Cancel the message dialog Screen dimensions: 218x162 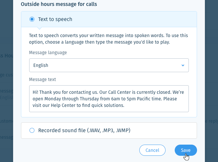point(152,150)
